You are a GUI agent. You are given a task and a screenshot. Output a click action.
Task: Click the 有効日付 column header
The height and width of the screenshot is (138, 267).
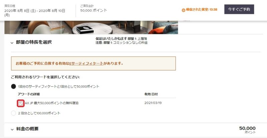[x=151, y=94]
